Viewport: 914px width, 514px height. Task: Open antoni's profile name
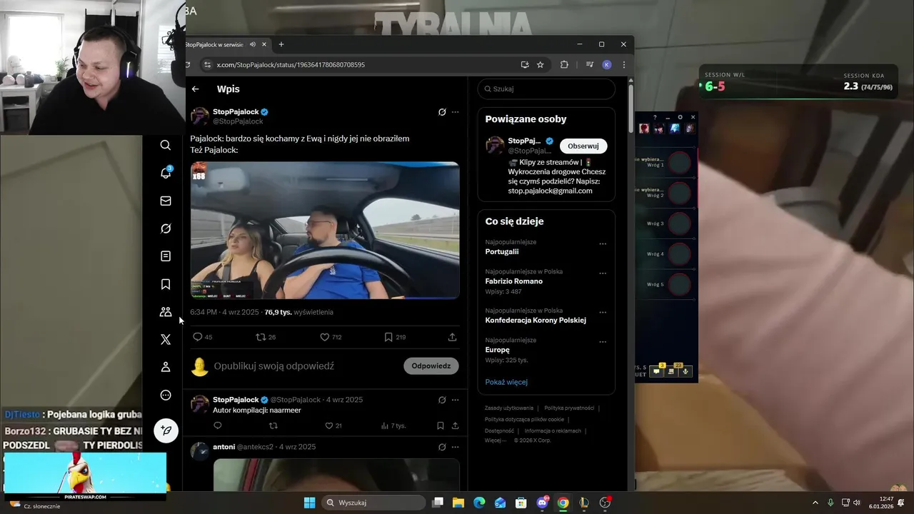click(224, 447)
